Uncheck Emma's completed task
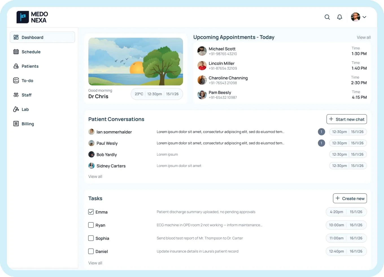The image size is (384, 277). [x=91, y=212]
